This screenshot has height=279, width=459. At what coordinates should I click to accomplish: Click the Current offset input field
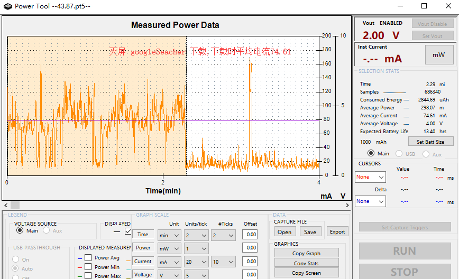pyautogui.click(x=250, y=261)
